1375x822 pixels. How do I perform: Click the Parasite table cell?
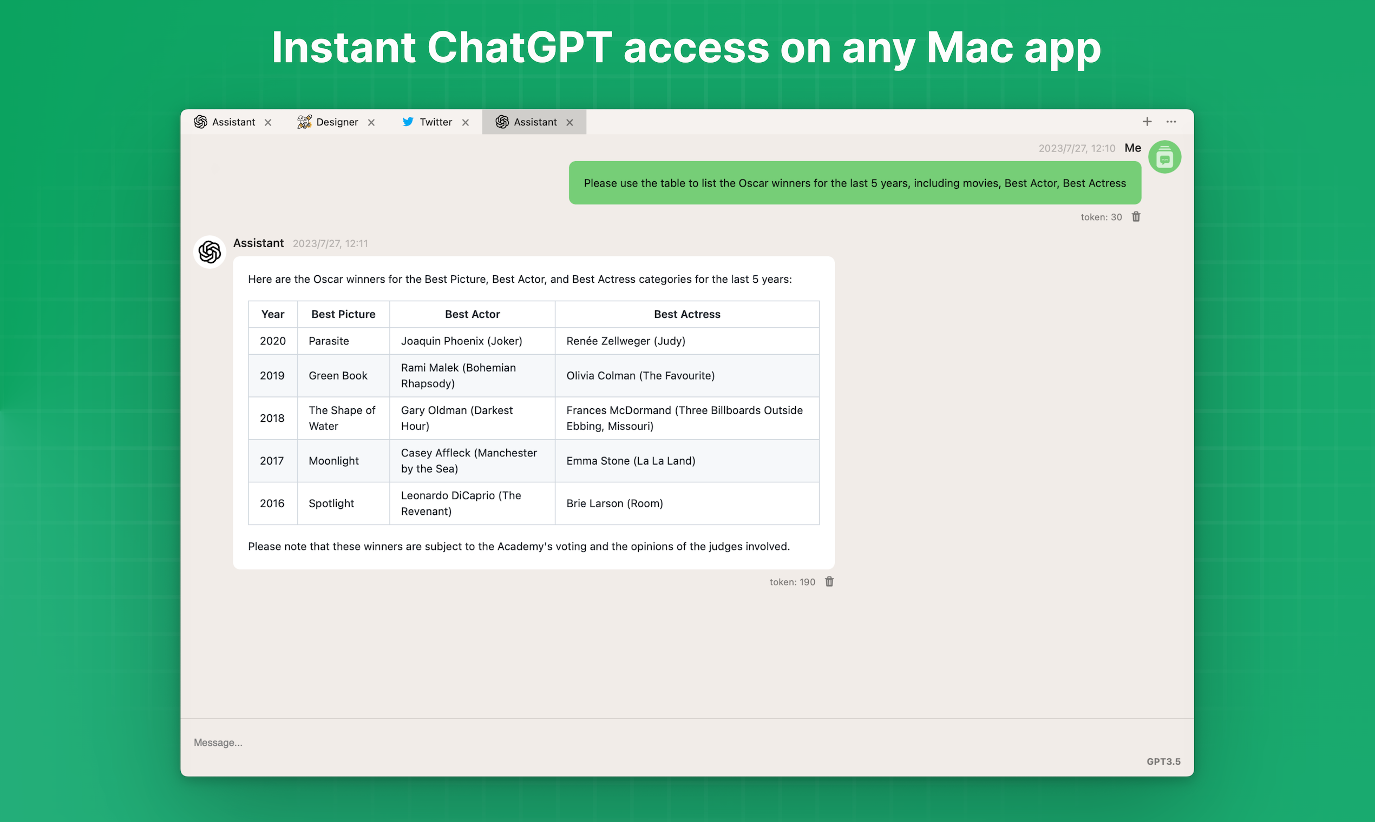click(x=329, y=341)
